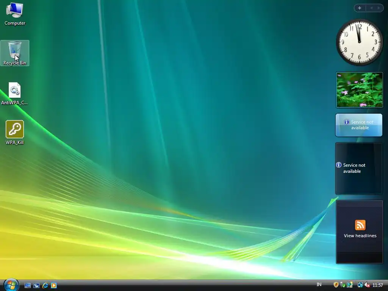The height and width of the screenshot is (291, 388).
Task: Click the dark Service not available gadget
Action: [359, 168]
